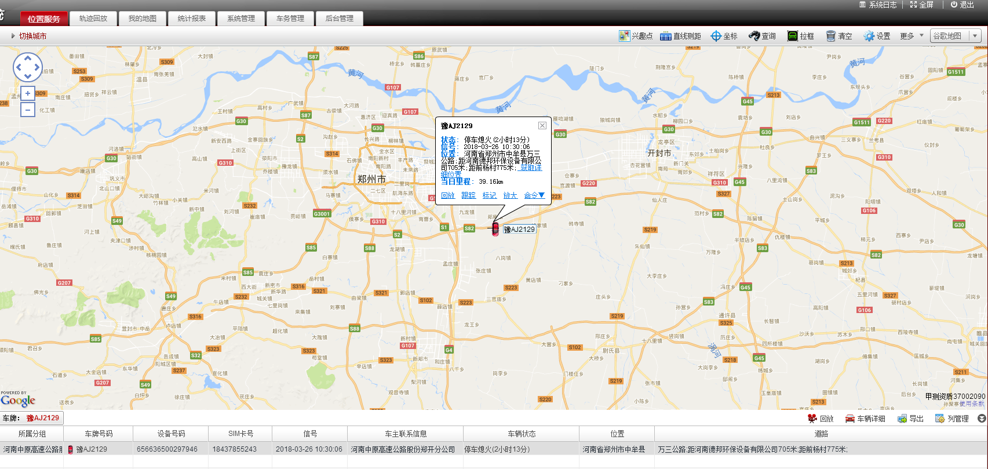Image resolution: width=988 pixels, height=469 pixels.
Task: Select the 直线测距 distance measuring tool
Action: coord(666,36)
